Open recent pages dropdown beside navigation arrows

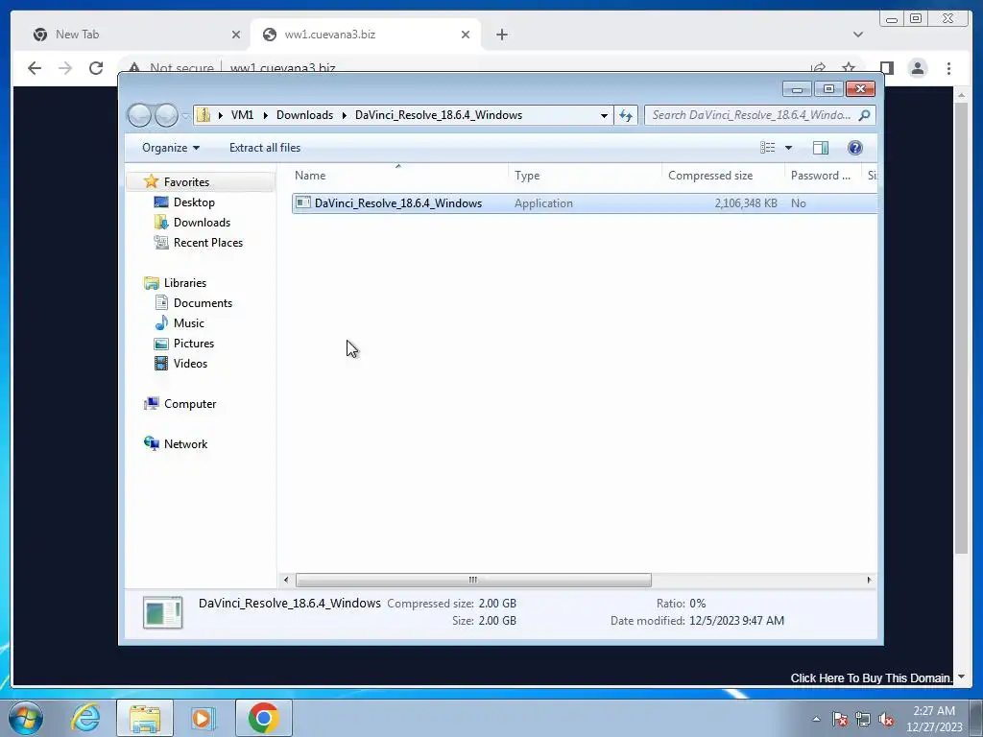point(185,116)
